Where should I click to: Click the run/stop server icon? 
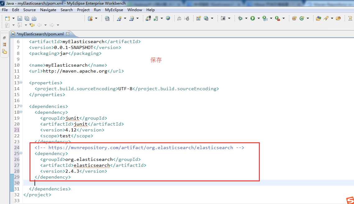coord(156,19)
